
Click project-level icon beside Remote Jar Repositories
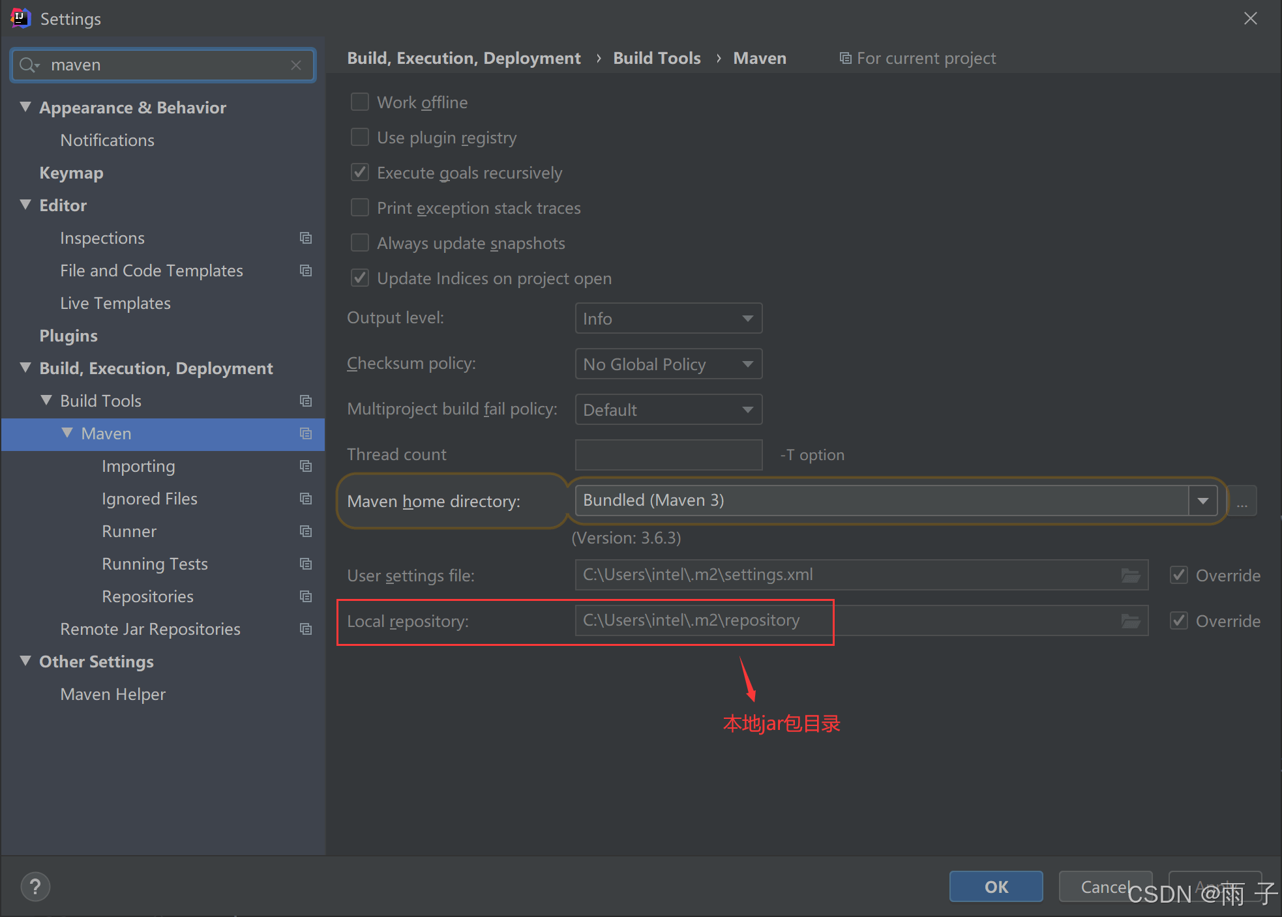coord(306,629)
